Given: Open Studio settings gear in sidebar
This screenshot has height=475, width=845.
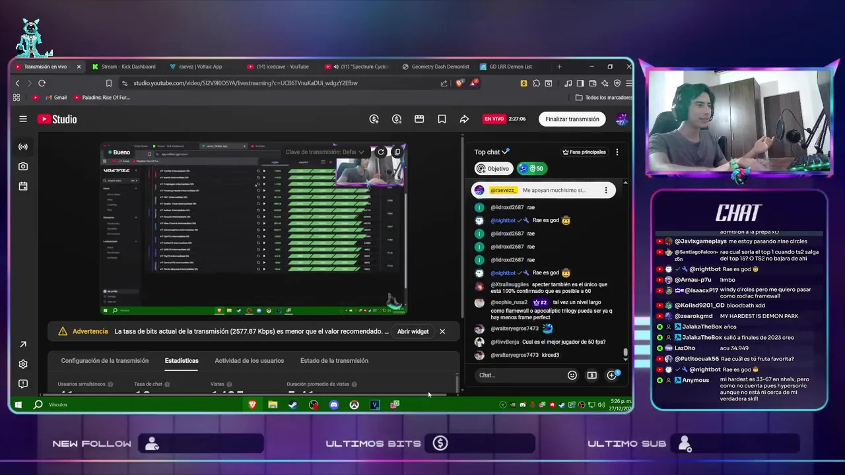Looking at the screenshot, I should click(23, 364).
